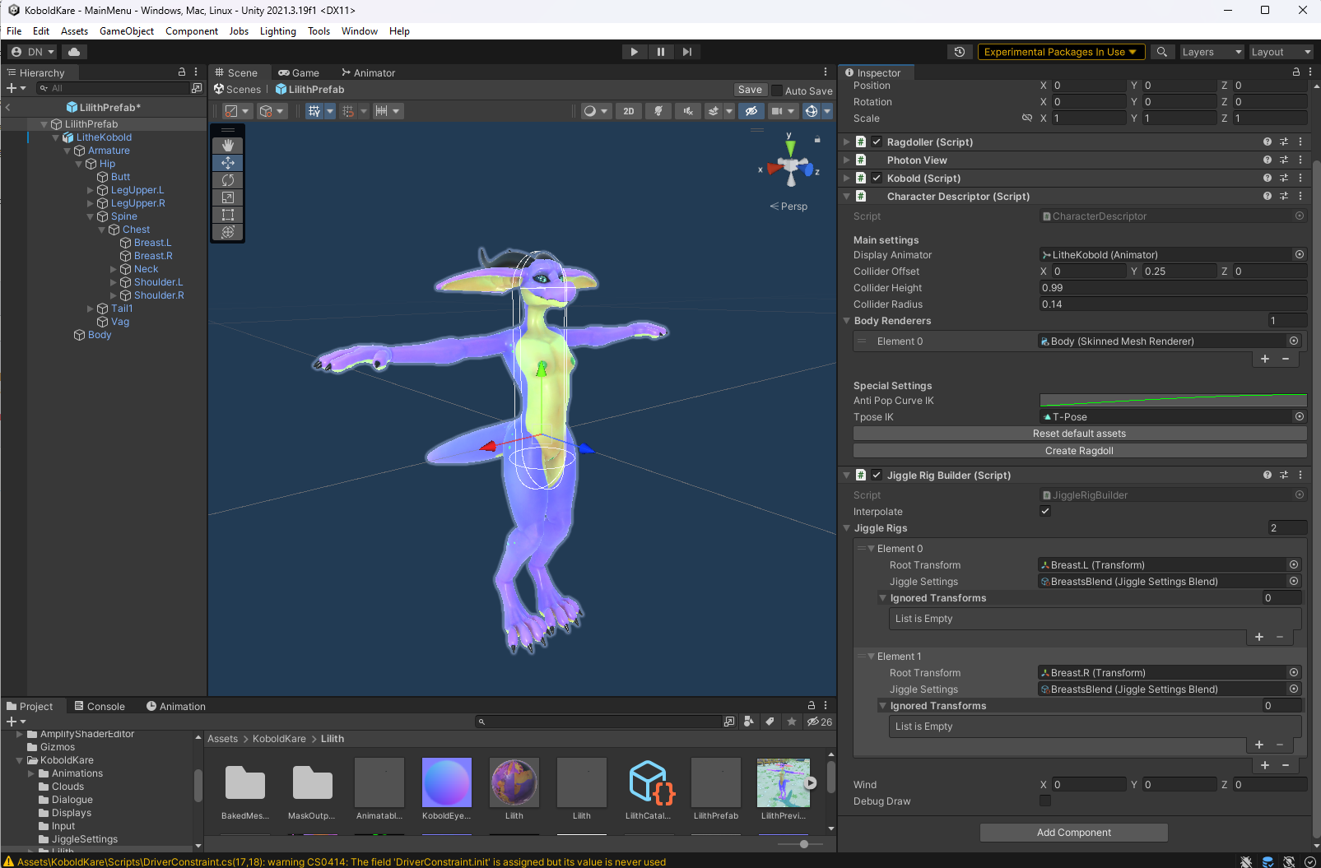Image resolution: width=1321 pixels, height=868 pixels.
Task: Click the Anti Pop Curve IK field
Action: 1173,401
